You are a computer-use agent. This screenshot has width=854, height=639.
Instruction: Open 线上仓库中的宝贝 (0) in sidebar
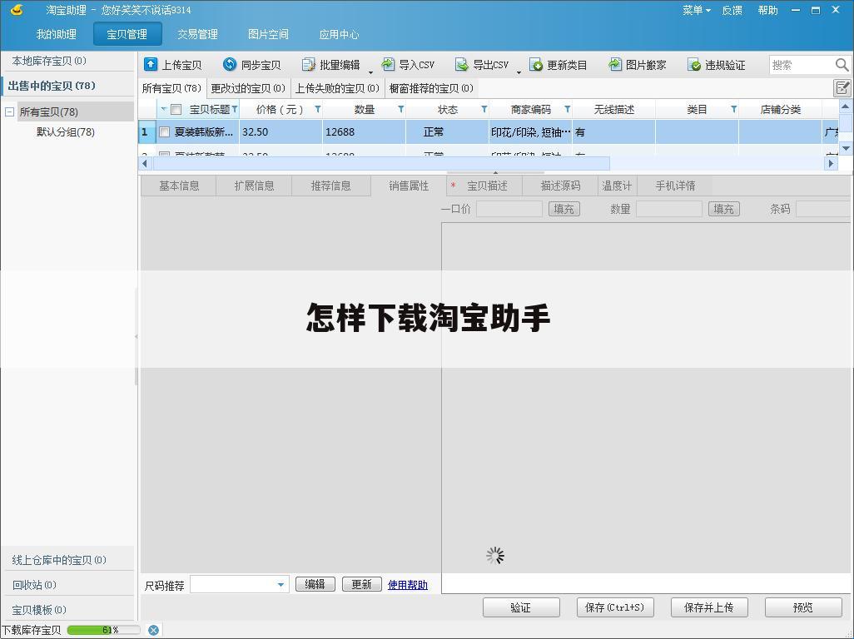(x=68, y=559)
